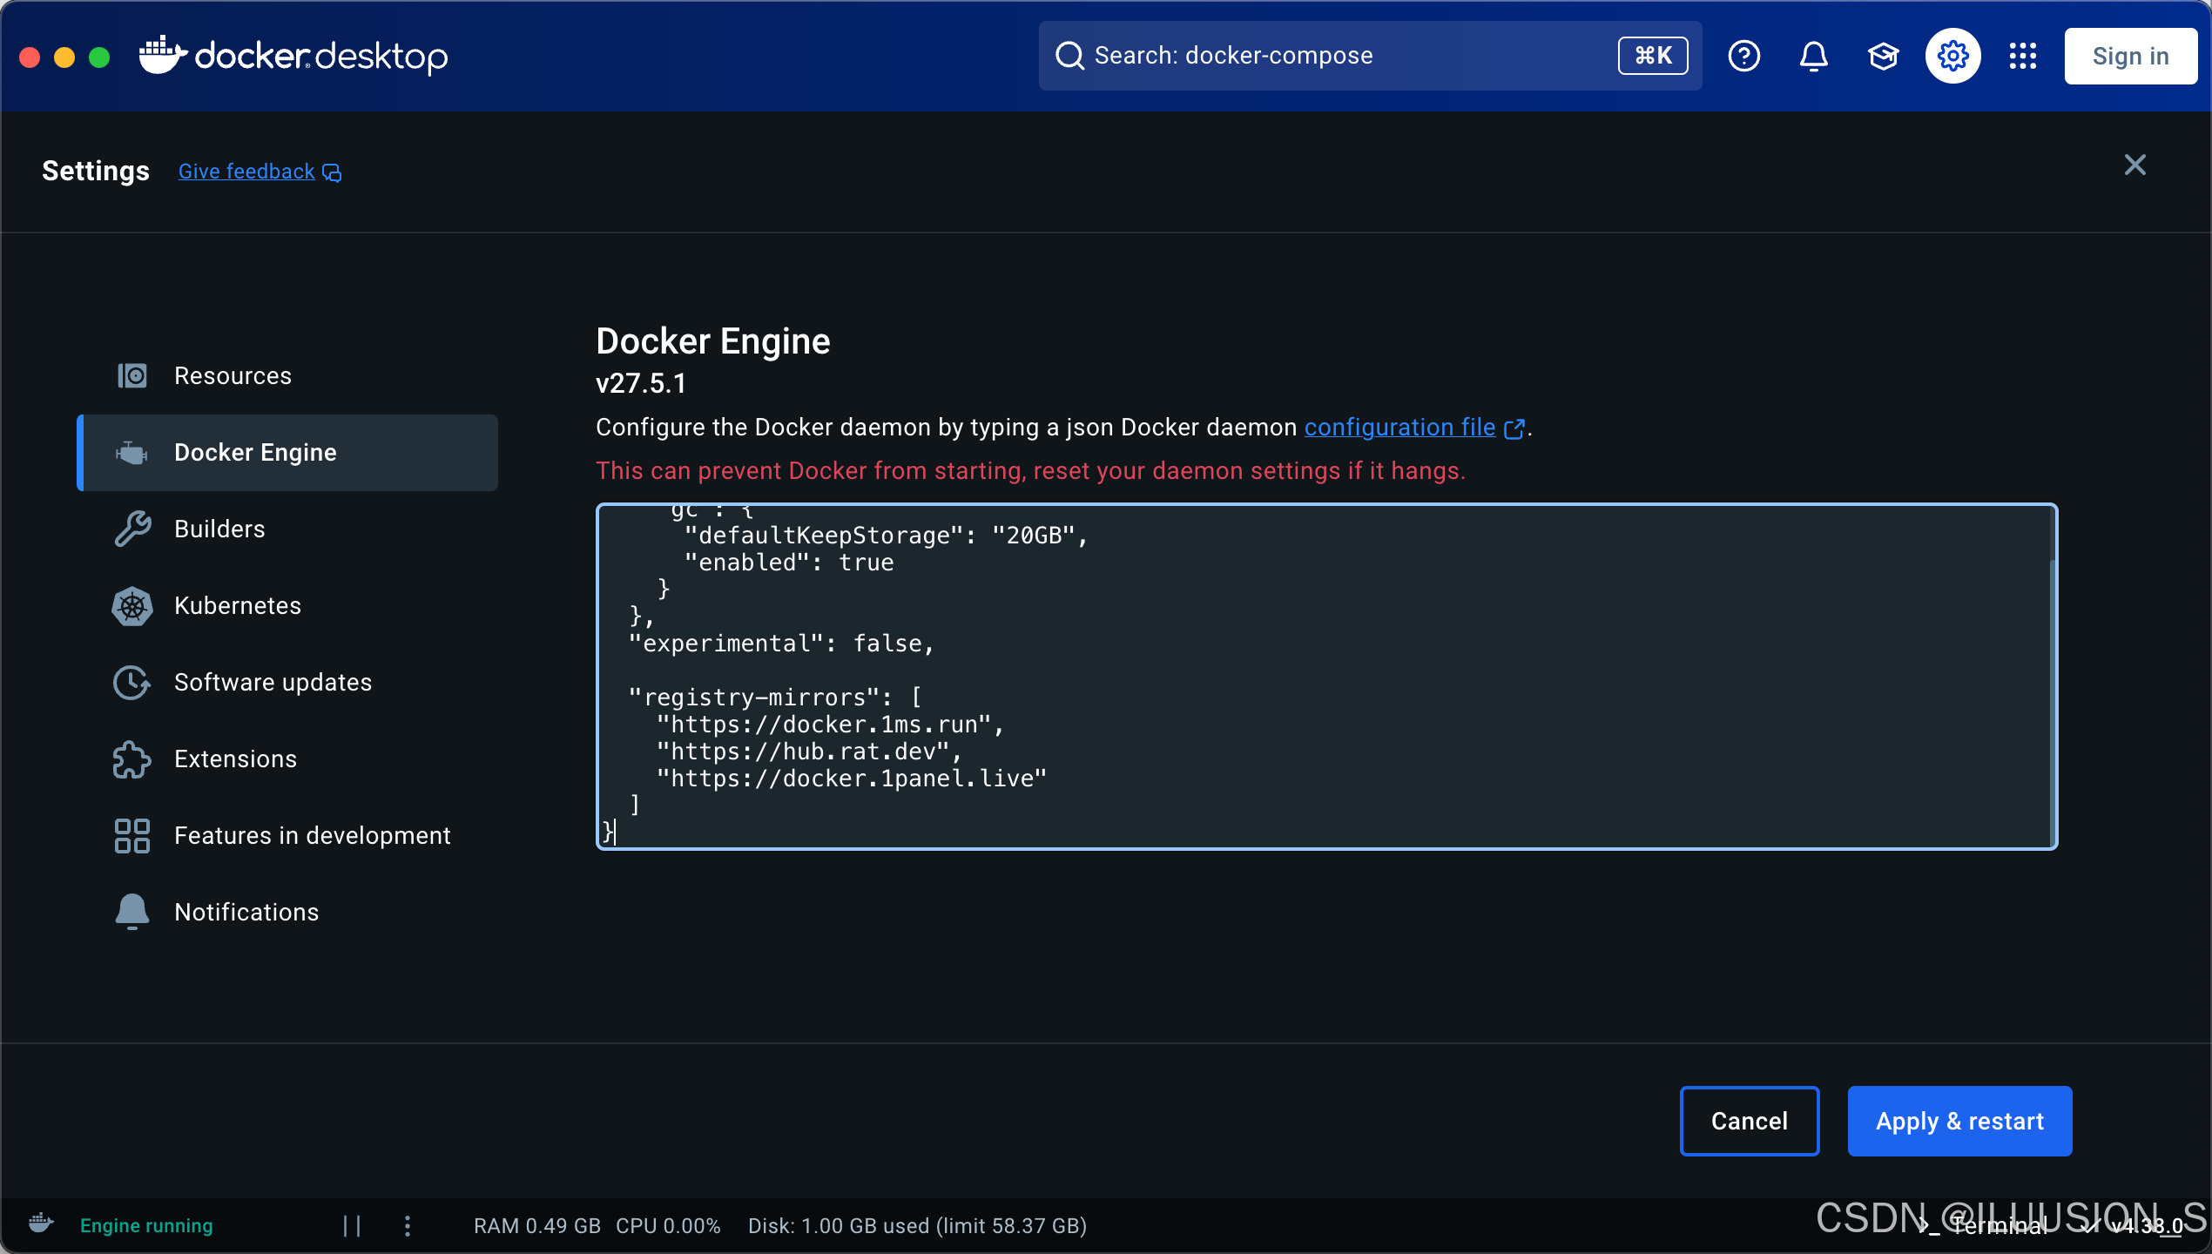The width and height of the screenshot is (2212, 1254).
Task: Click the feedback chat bubble icon
Action: pyautogui.click(x=332, y=172)
